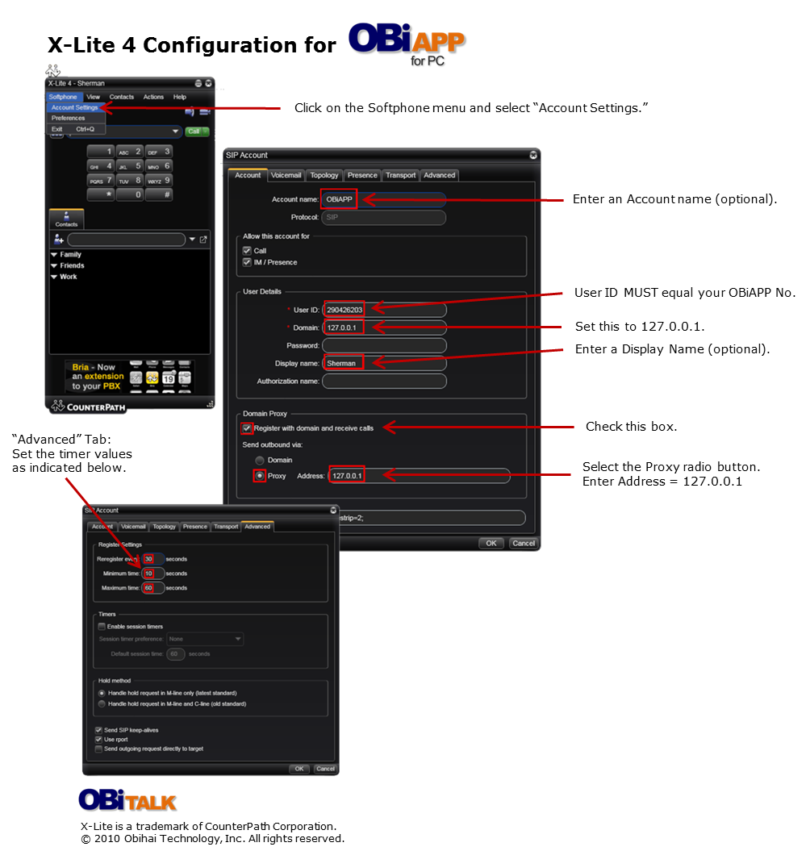Dial the GHI 4 keypad key
Image resolution: width=810 pixels, height=851 pixels.
[x=100, y=166]
